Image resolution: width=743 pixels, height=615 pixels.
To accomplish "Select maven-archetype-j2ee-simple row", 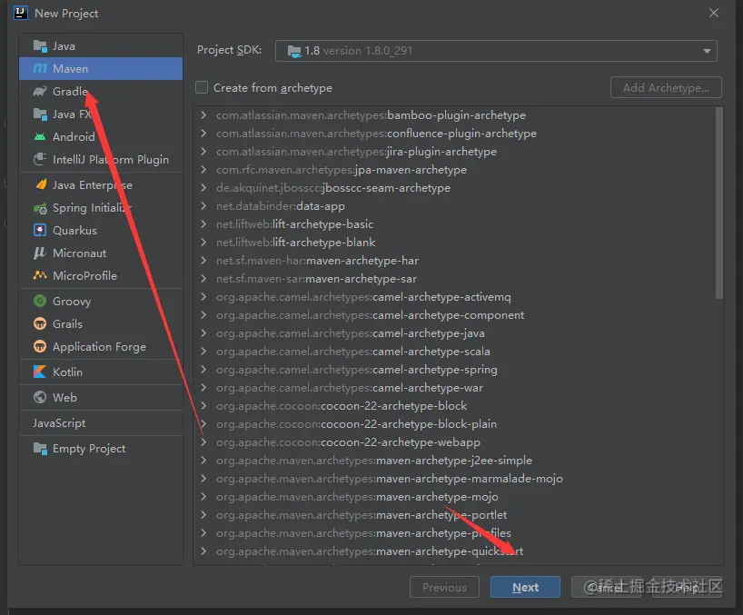I will 454,460.
